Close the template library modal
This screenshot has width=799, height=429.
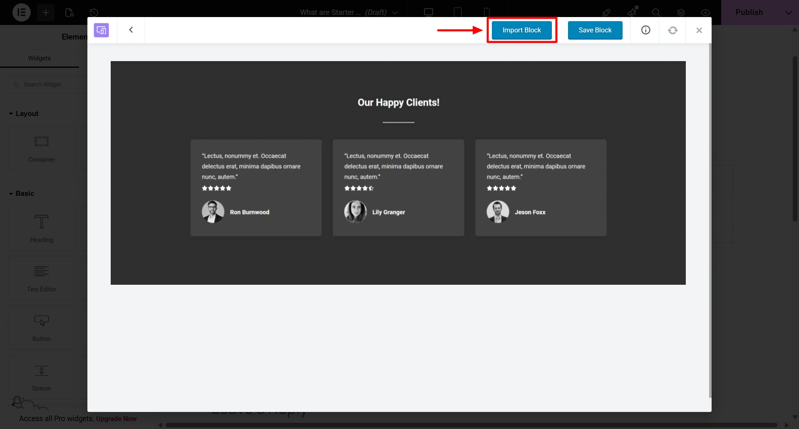(699, 30)
